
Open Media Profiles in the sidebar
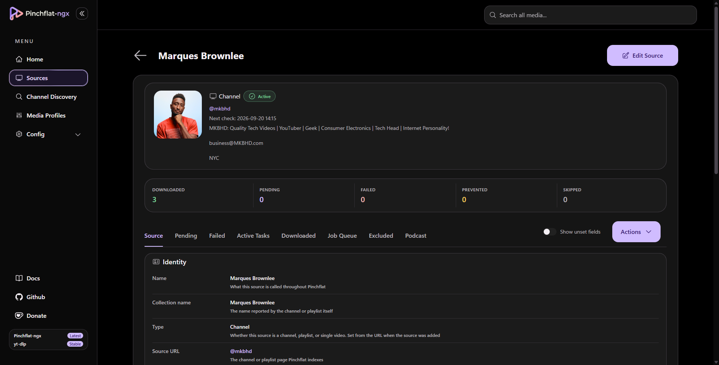(x=49, y=115)
